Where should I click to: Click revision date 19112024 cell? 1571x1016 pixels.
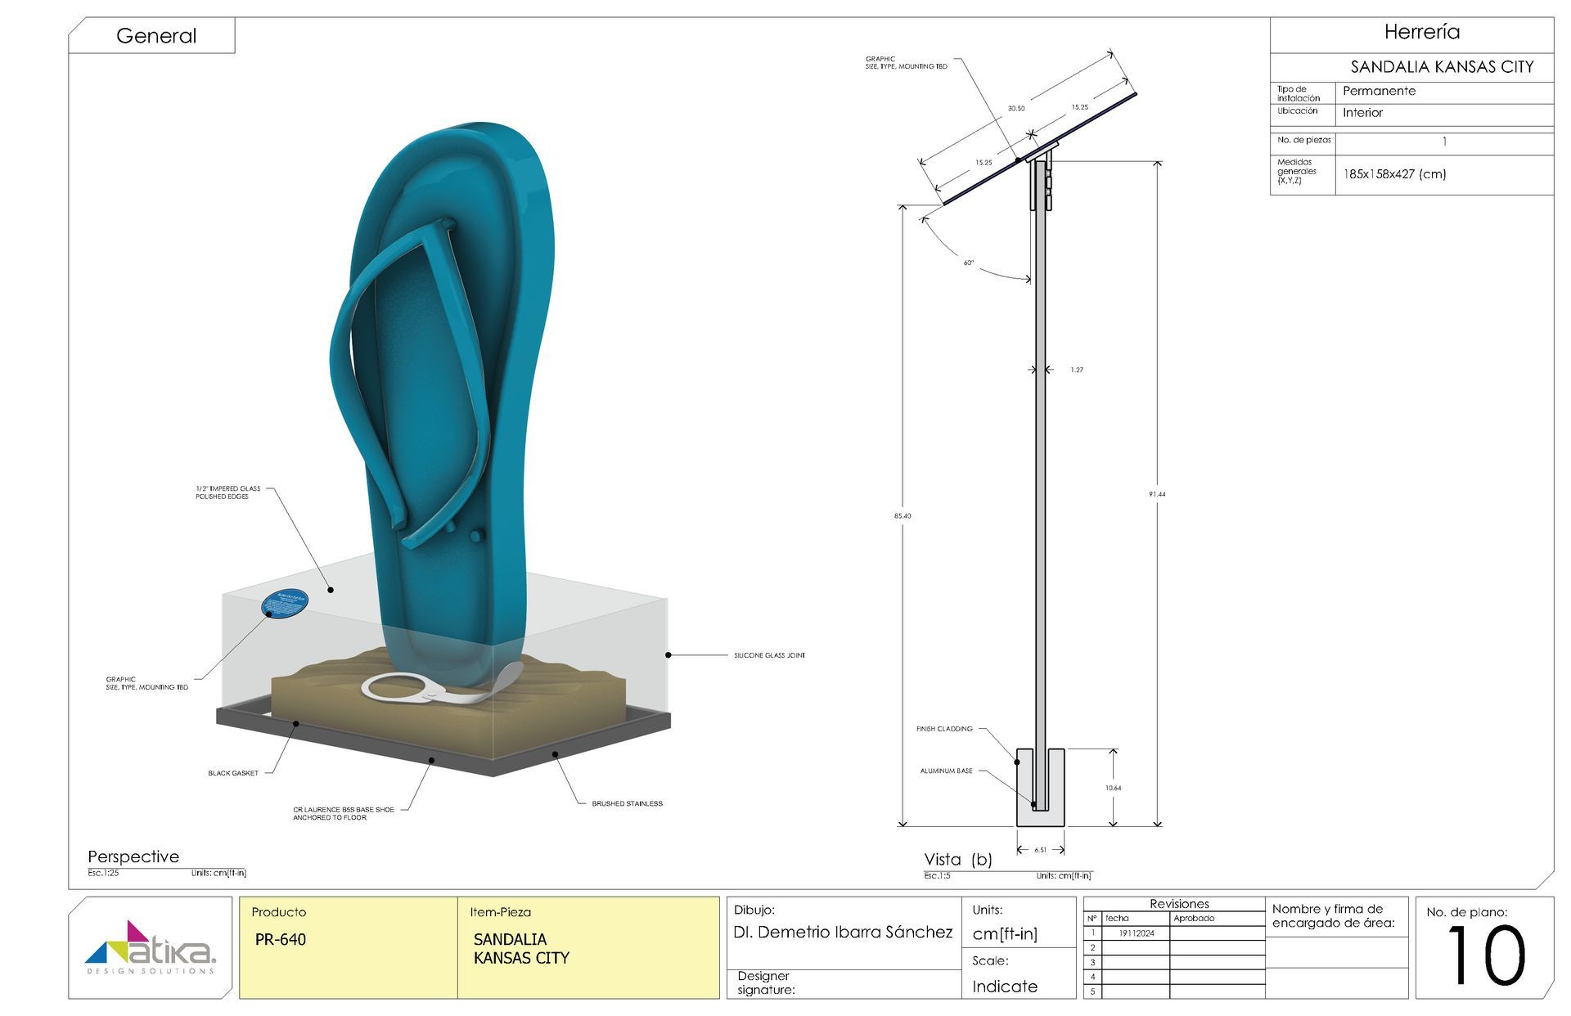(1136, 933)
